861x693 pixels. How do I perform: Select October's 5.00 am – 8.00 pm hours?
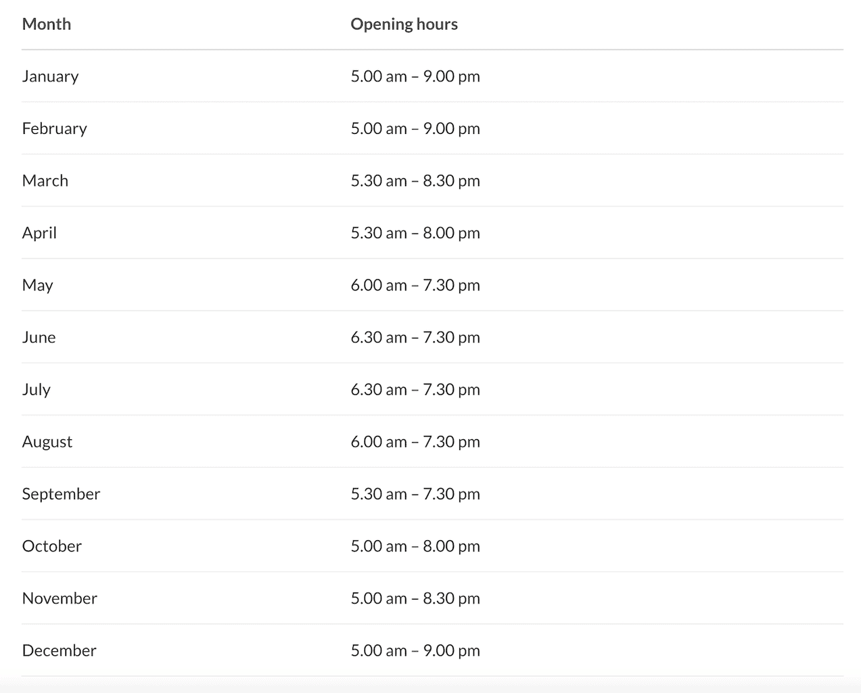pyautogui.click(x=415, y=546)
